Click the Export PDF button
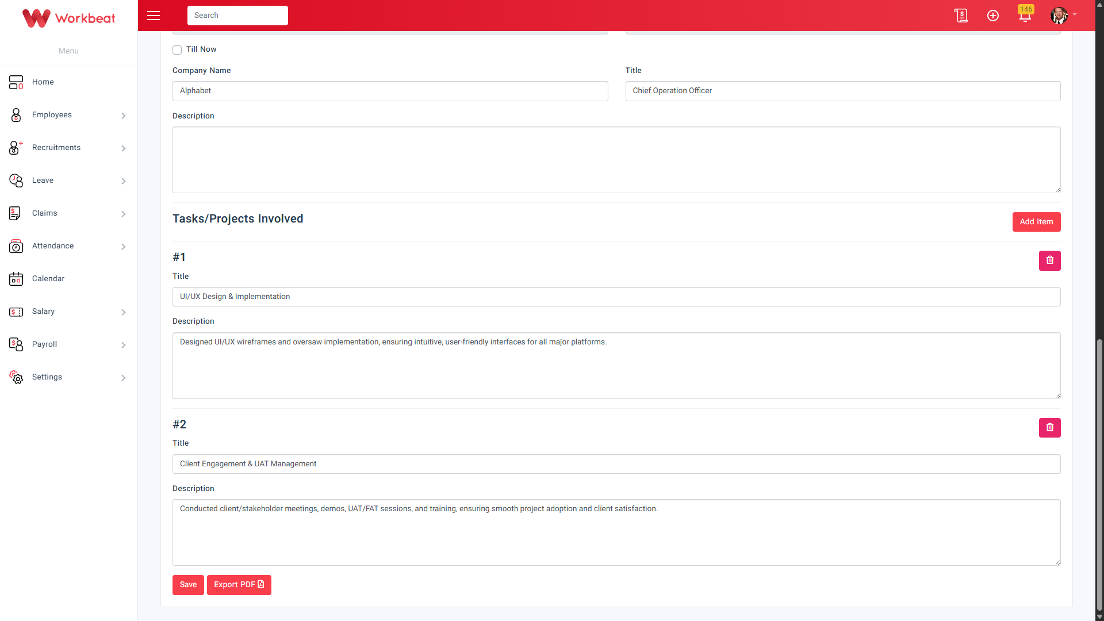 coord(239,585)
